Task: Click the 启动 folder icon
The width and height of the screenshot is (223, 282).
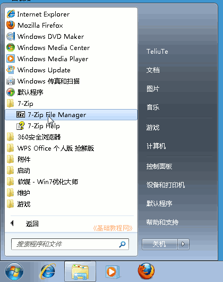Action: tap(10, 170)
